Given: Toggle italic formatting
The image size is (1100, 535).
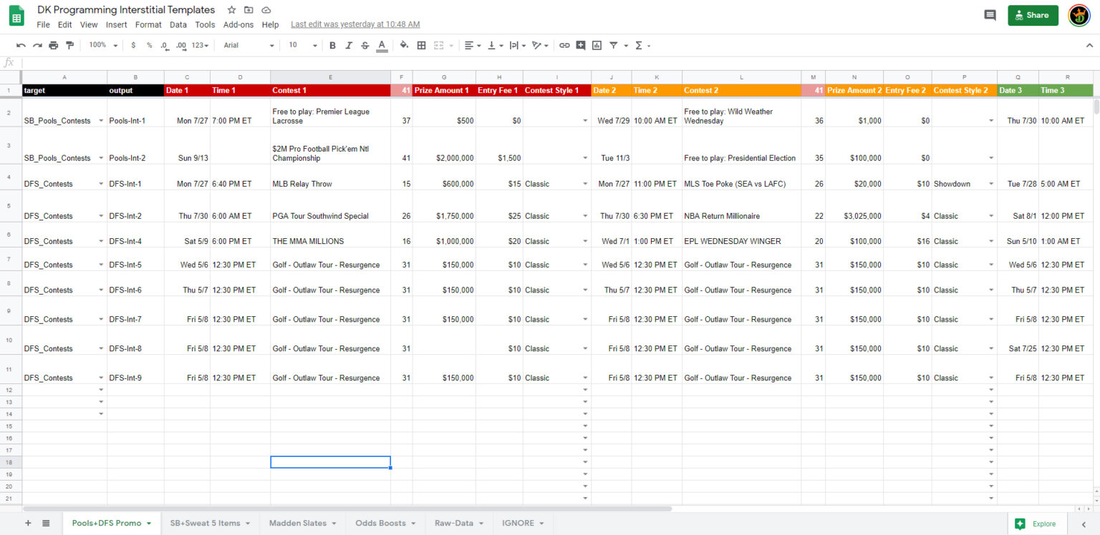Looking at the screenshot, I should pyautogui.click(x=349, y=45).
